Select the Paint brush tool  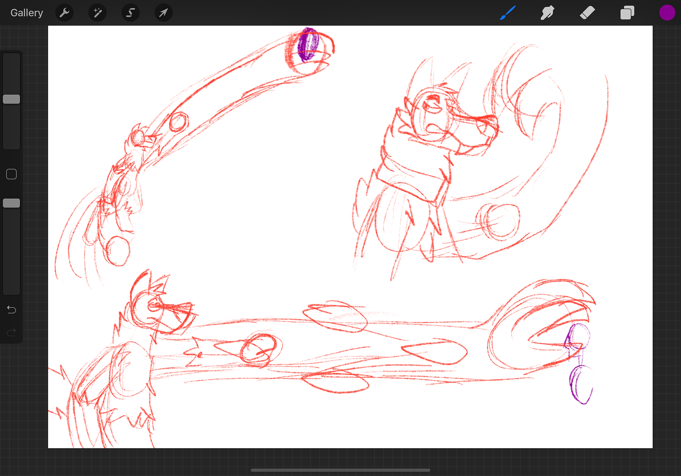click(x=508, y=13)
